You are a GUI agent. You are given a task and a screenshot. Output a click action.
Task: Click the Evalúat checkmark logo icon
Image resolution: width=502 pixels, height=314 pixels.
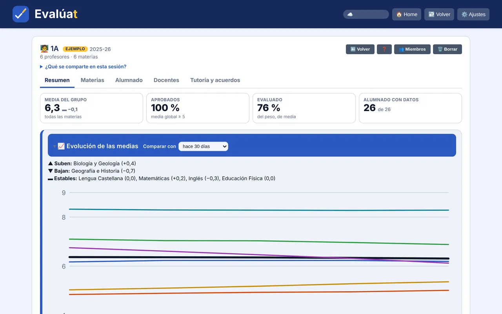pyautogui.click(x=21, y=14)
